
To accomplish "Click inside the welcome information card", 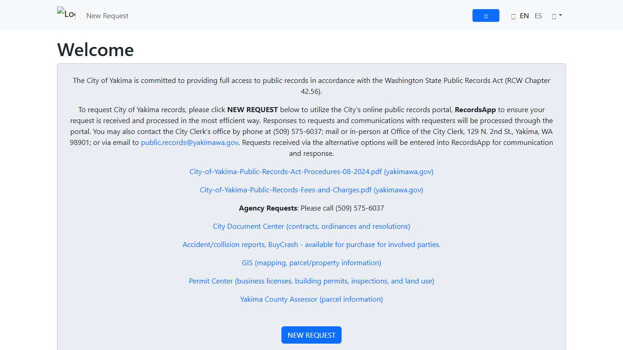I will point(311,314).
